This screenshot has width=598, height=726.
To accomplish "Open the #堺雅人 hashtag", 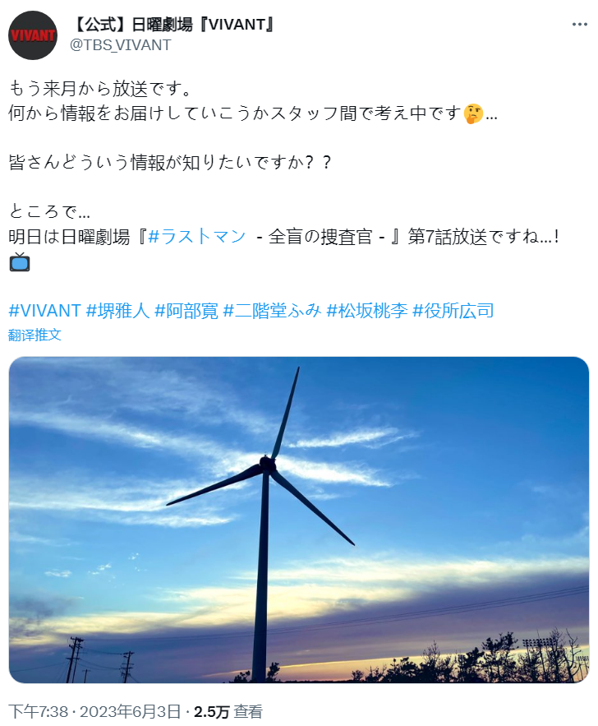I will [117, 311].
